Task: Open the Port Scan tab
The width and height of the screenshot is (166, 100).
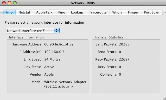Action: tap(152, 12)
